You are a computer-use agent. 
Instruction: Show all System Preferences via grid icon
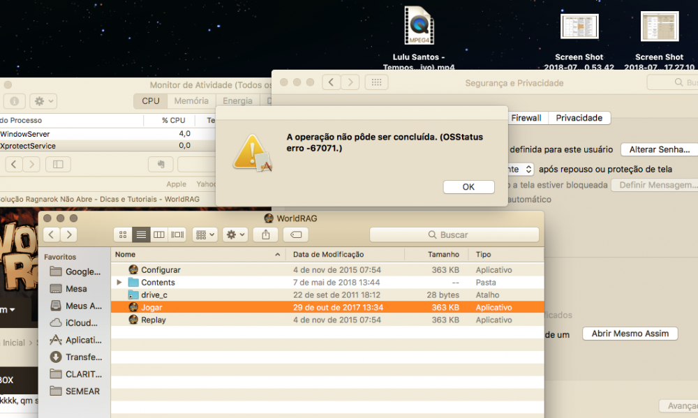(x=377, y=82)
